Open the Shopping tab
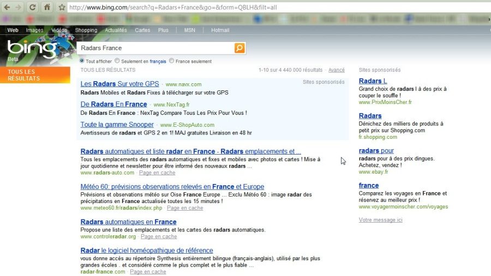The image size is (491, 276). pyautogui.click(x=86, y=30)
